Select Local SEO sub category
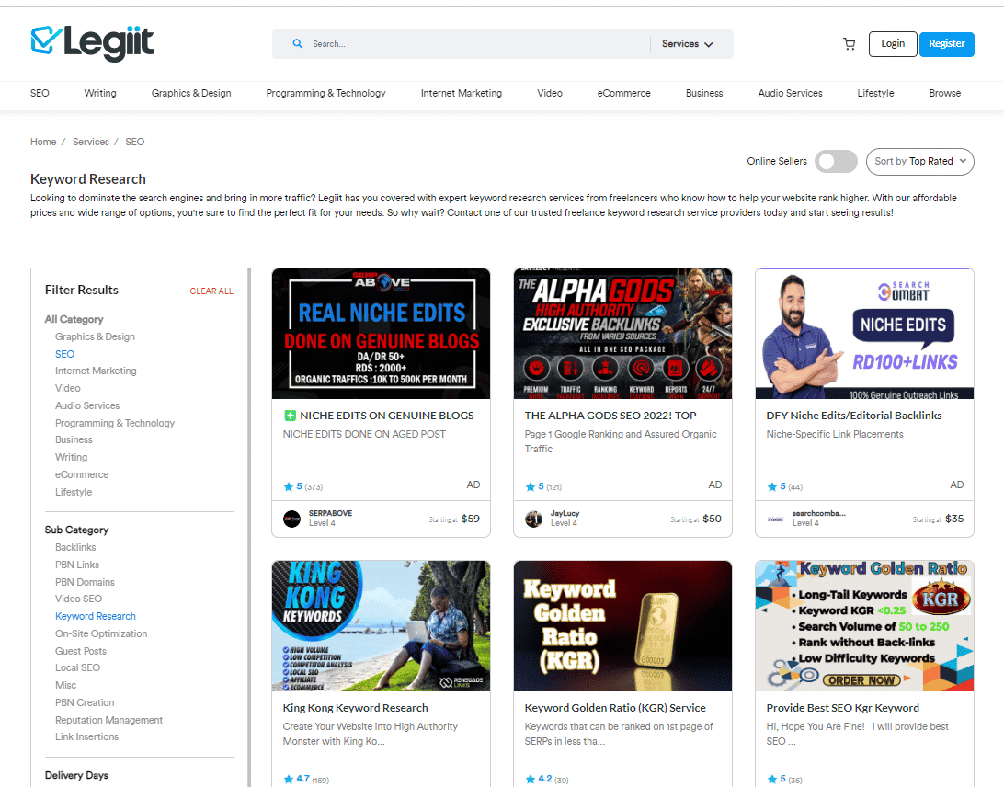The image size is (1004, 787). coord(77,667)
